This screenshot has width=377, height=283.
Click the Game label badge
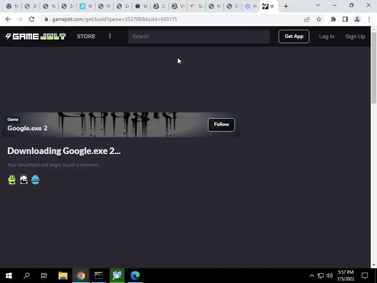13,119
